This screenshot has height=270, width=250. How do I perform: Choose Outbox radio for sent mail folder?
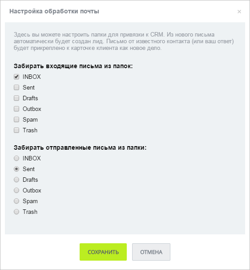point(16,190)
